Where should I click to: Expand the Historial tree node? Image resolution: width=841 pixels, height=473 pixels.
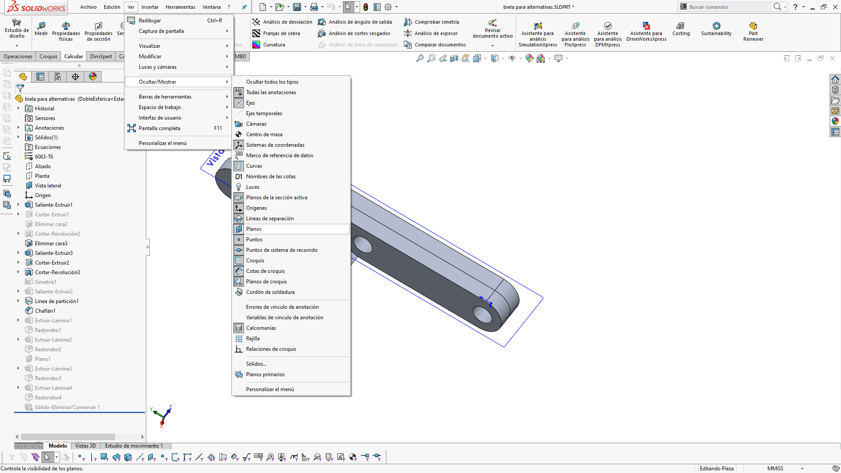18,109
